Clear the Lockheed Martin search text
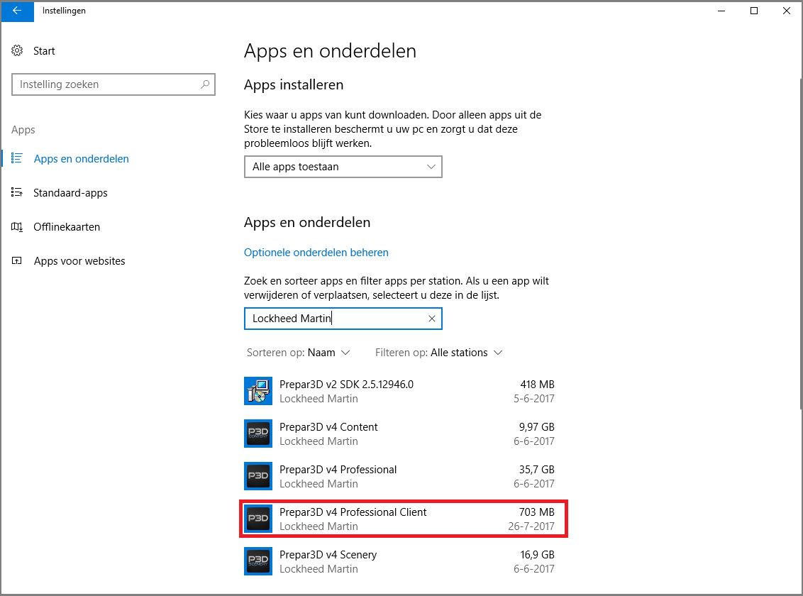The height and width of the screenshot is (596, 803). click(432, 319)
